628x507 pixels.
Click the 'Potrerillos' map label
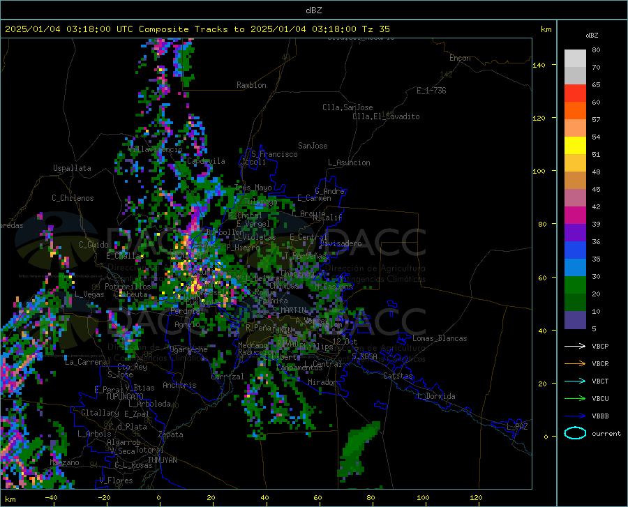click(128, 287)
